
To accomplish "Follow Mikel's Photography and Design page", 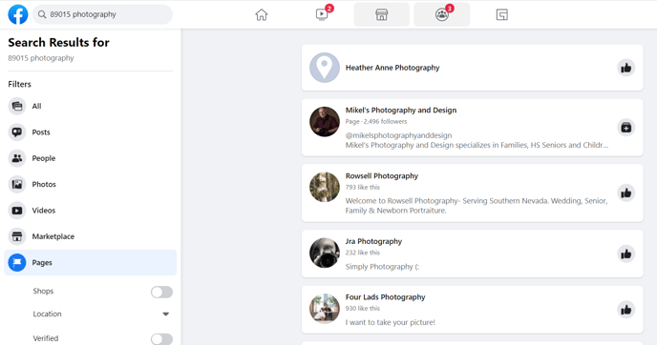I will 626,128.
